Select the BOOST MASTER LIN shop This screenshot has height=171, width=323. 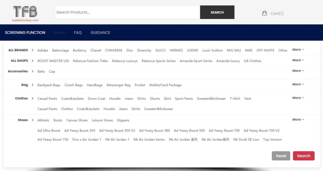[x=53, y=61]
